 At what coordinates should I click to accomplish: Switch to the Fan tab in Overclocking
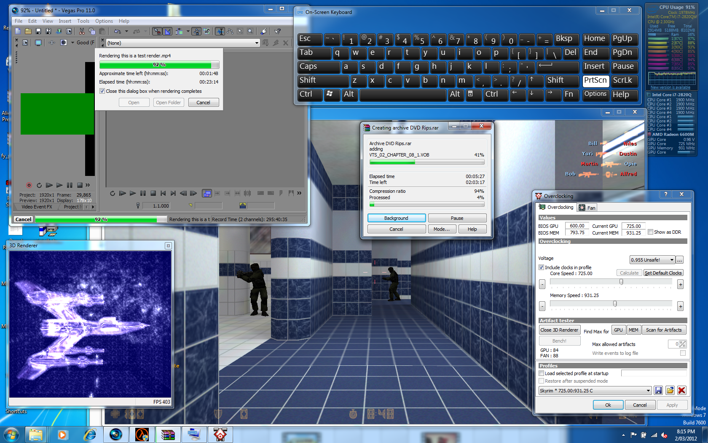point(587,208)
